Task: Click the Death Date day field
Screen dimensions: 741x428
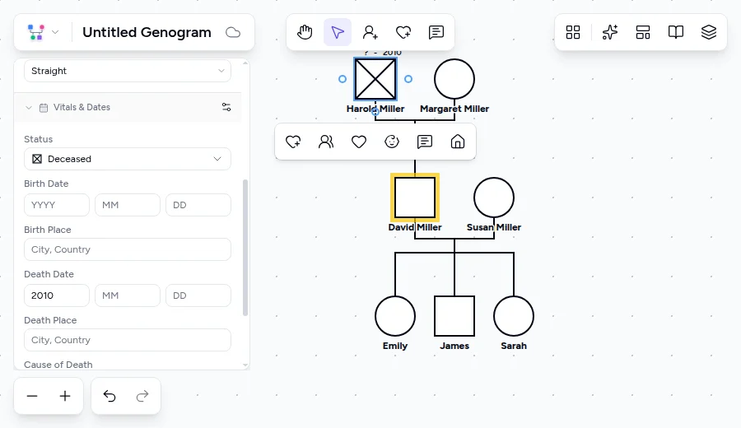Action: coord(198,295)
